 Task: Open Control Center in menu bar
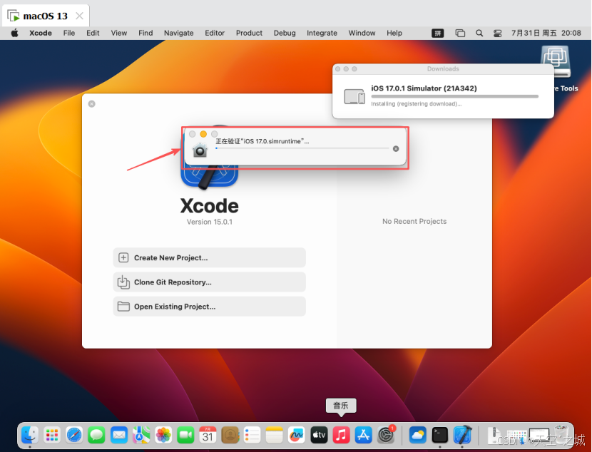click(x=497, y=34)
